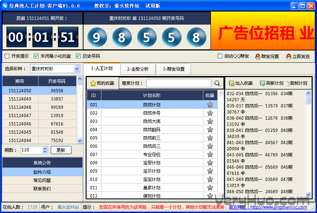Image resolution: width=317 pixels, height=213 pixels.
Task: Click the 我的收藏 star button
Action: click(x=93, y=83)
